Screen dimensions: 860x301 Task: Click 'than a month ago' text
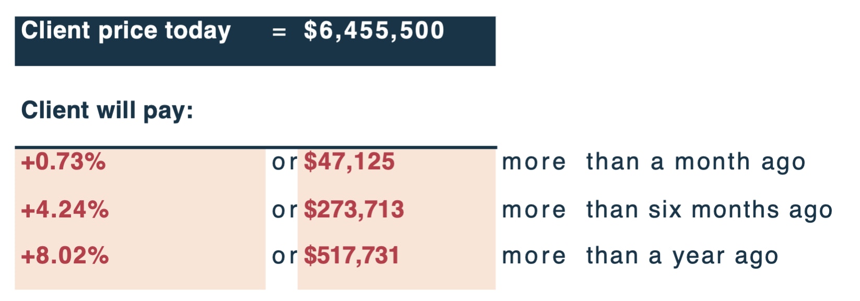click(x=695, y=163)
